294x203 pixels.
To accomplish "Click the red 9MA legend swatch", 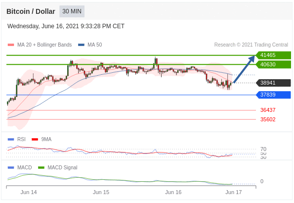I will 35,140.
